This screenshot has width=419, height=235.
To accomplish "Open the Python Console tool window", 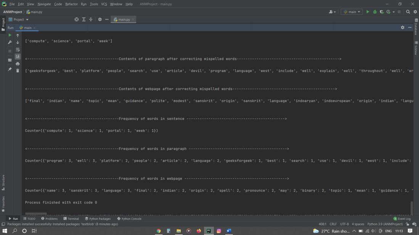I will pyautogui.click(x=129, y=219).
